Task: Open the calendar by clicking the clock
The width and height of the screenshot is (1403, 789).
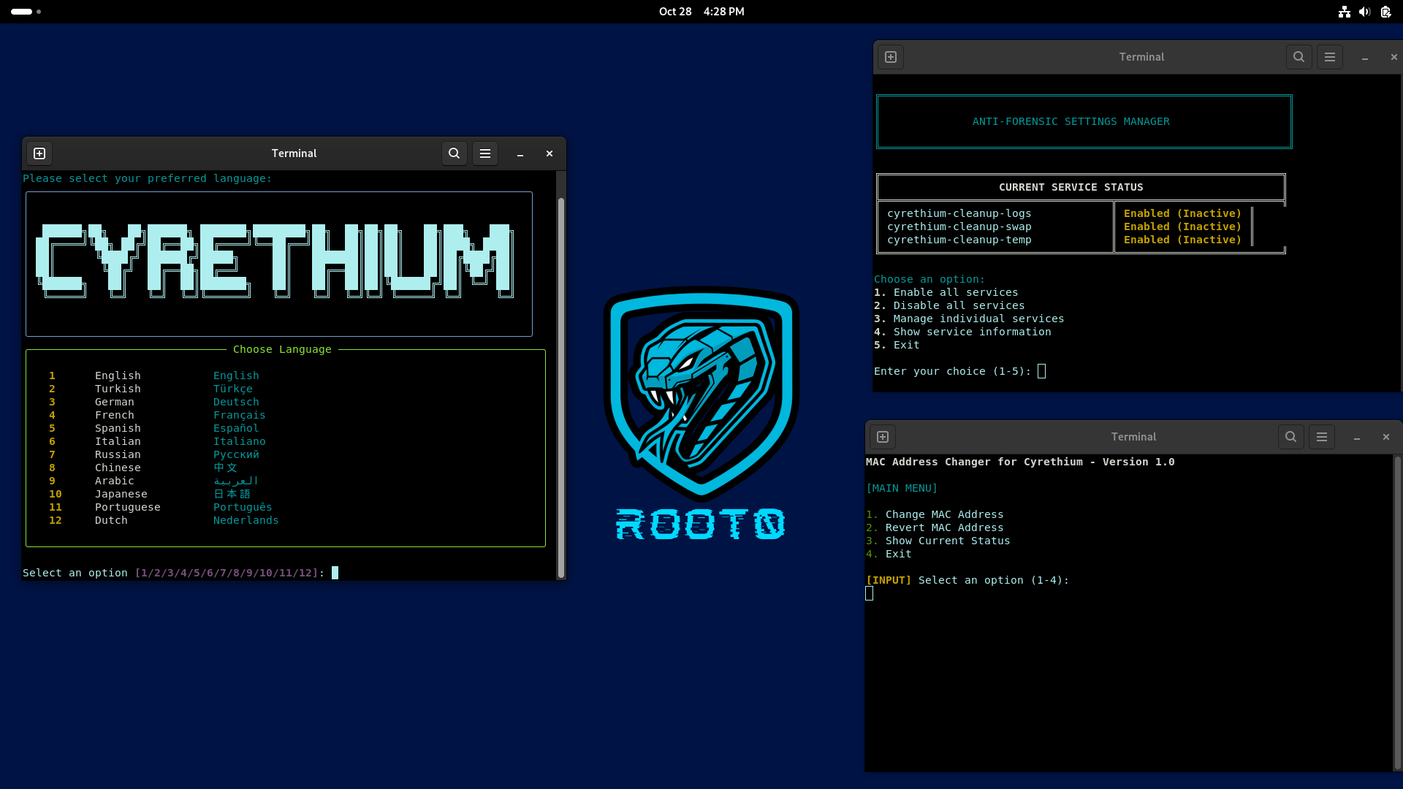Action: tap(701, 12)
